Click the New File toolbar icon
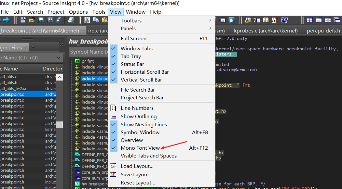 (23, 20)
